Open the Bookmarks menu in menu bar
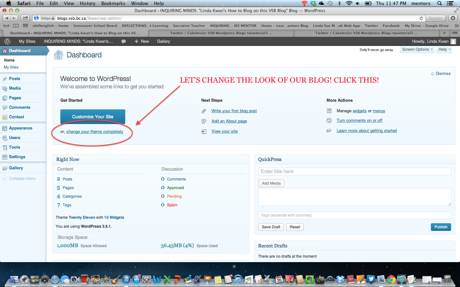Viewport: 460px width, 287px height. [113, 4]
